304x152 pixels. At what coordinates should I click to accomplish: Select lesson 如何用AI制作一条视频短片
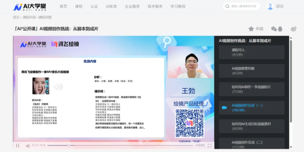point(252,89)
